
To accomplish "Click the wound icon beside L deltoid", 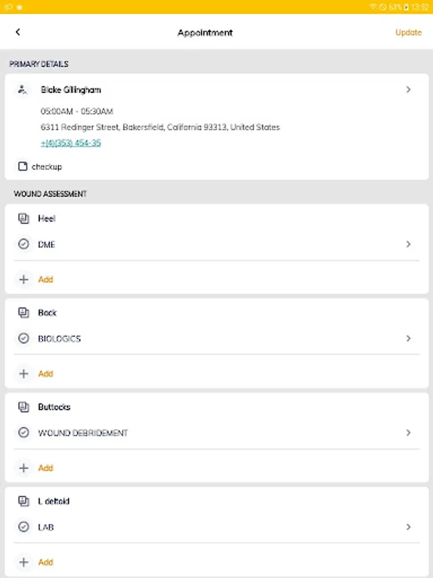I will click(24, 502).
